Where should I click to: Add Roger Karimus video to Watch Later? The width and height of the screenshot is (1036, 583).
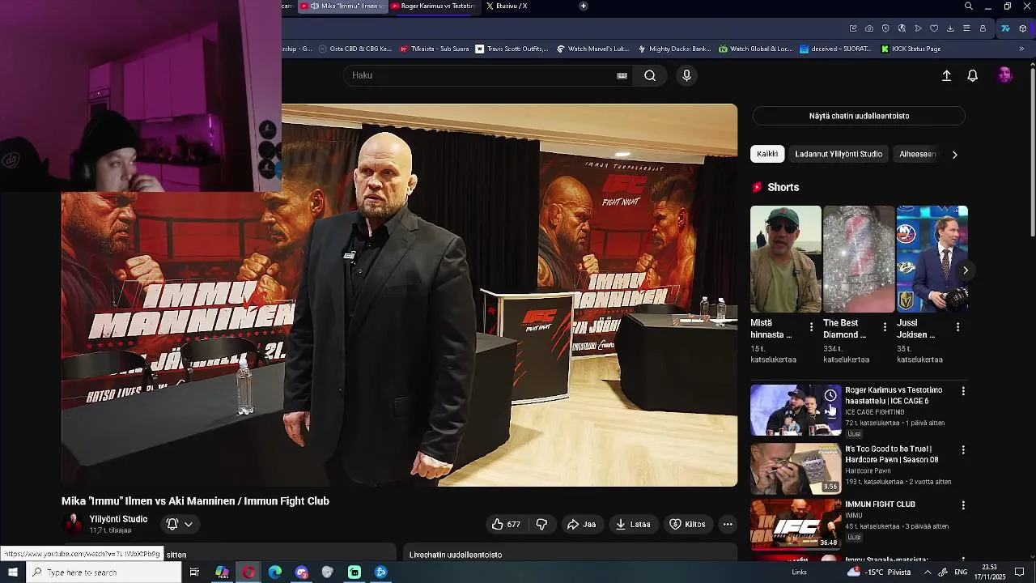point(830,395)
